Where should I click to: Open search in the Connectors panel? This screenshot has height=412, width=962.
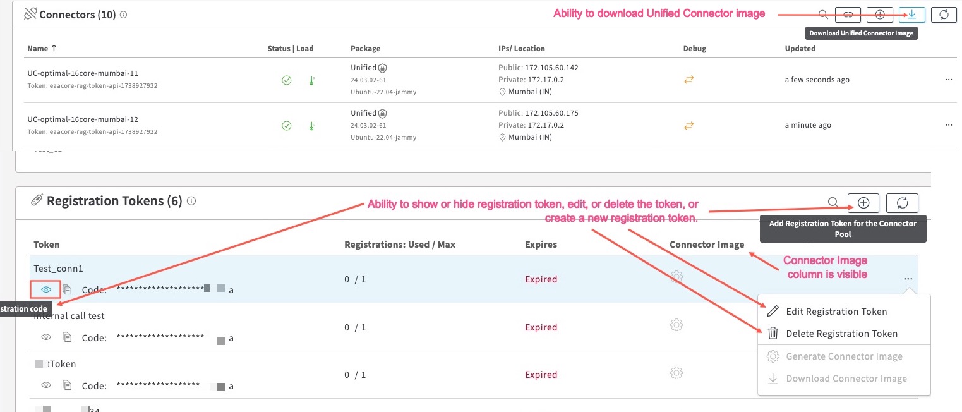(823, 15)
